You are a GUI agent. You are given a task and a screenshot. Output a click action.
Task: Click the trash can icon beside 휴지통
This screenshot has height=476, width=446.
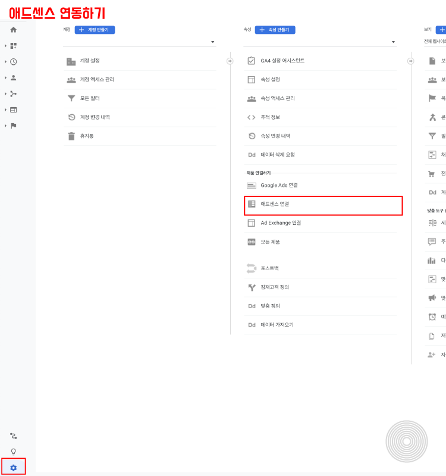(x=71, y=136)
